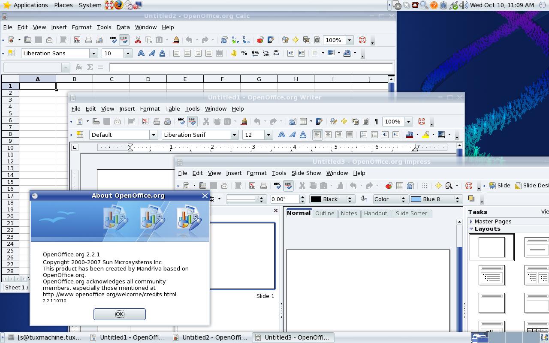Open the Blue 8 fill color dropdown
The height and width of the screenshot is (343, 549).
[x=435, y=199]
